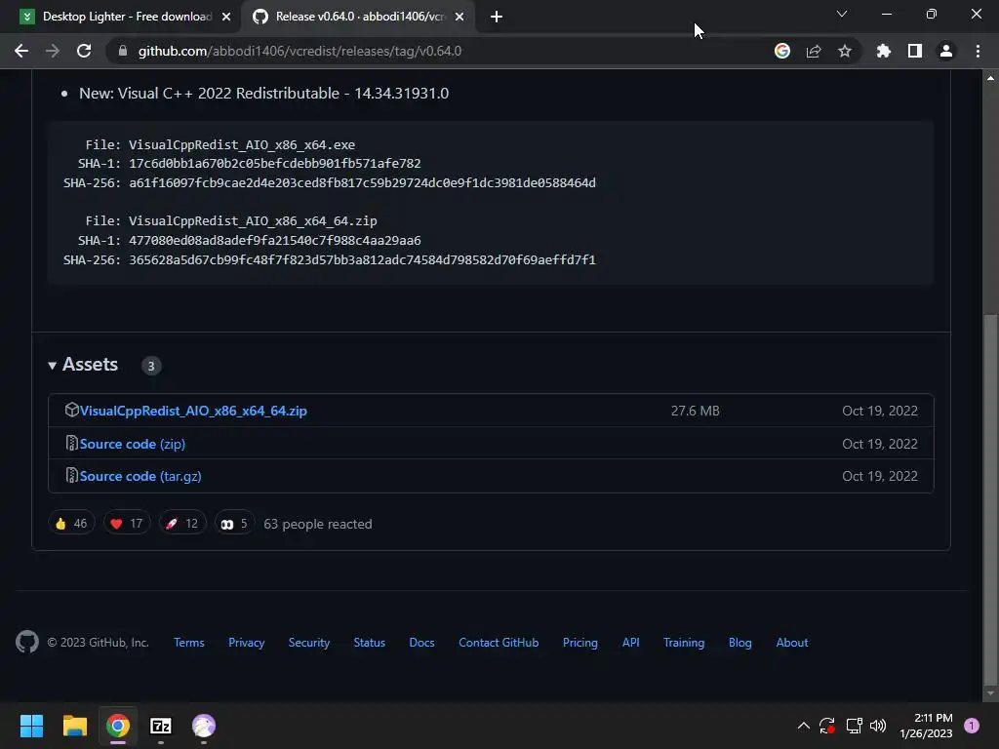Click the SHA-1 hash 17c6d0bb1a670b2c05befcdebb901fb571afe782
Screen dimensions: 999x749
pyautogui.click(x=274, y=164)
